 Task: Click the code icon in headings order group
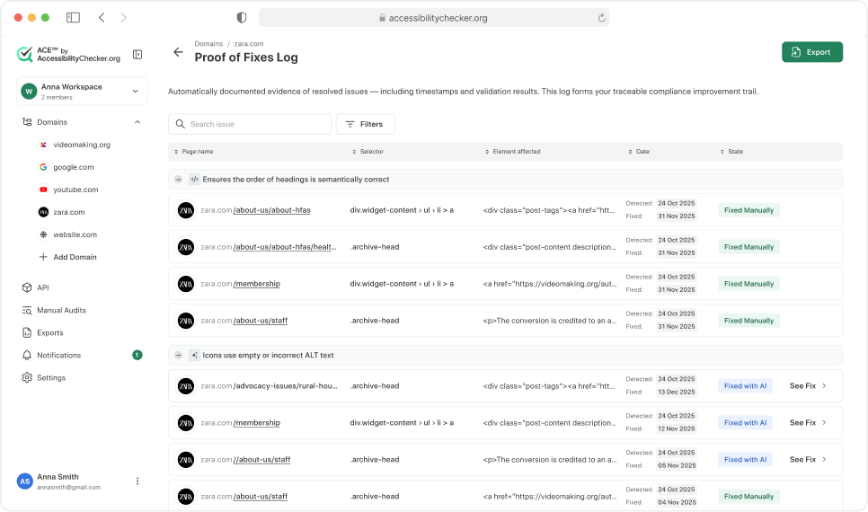pyautogui.click(x=194, y=180)
